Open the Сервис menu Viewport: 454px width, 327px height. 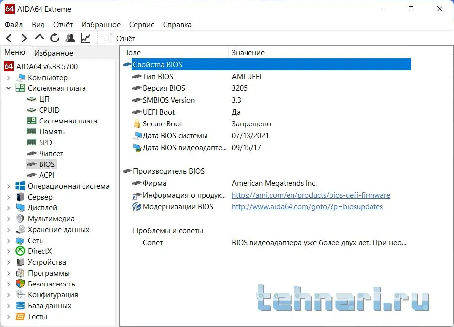[x=142, y=25]
